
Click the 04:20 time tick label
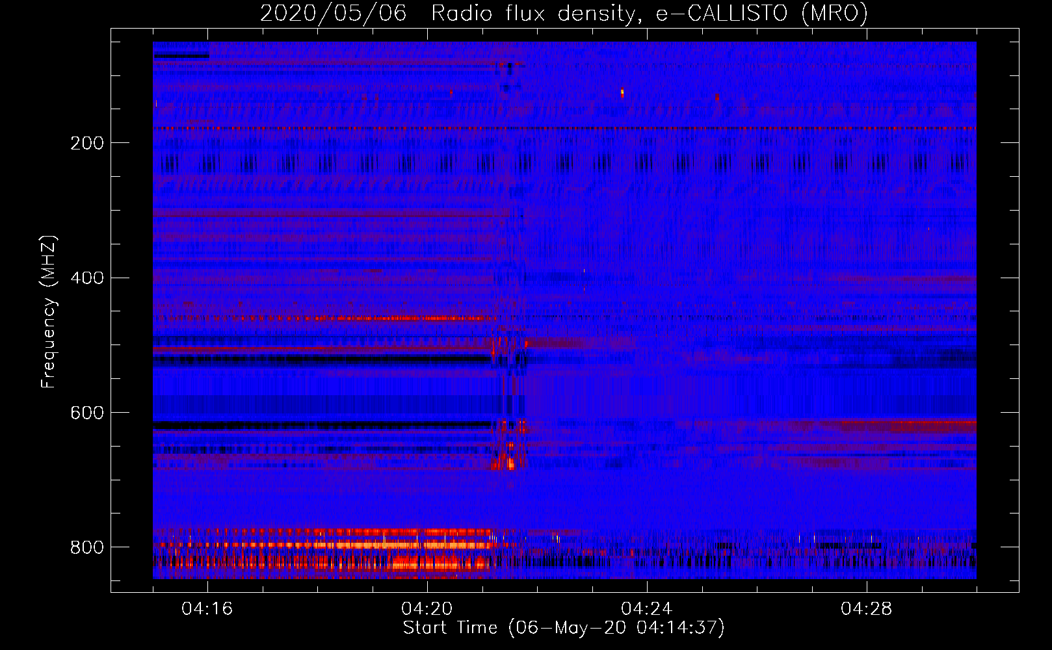click(427, 609)
